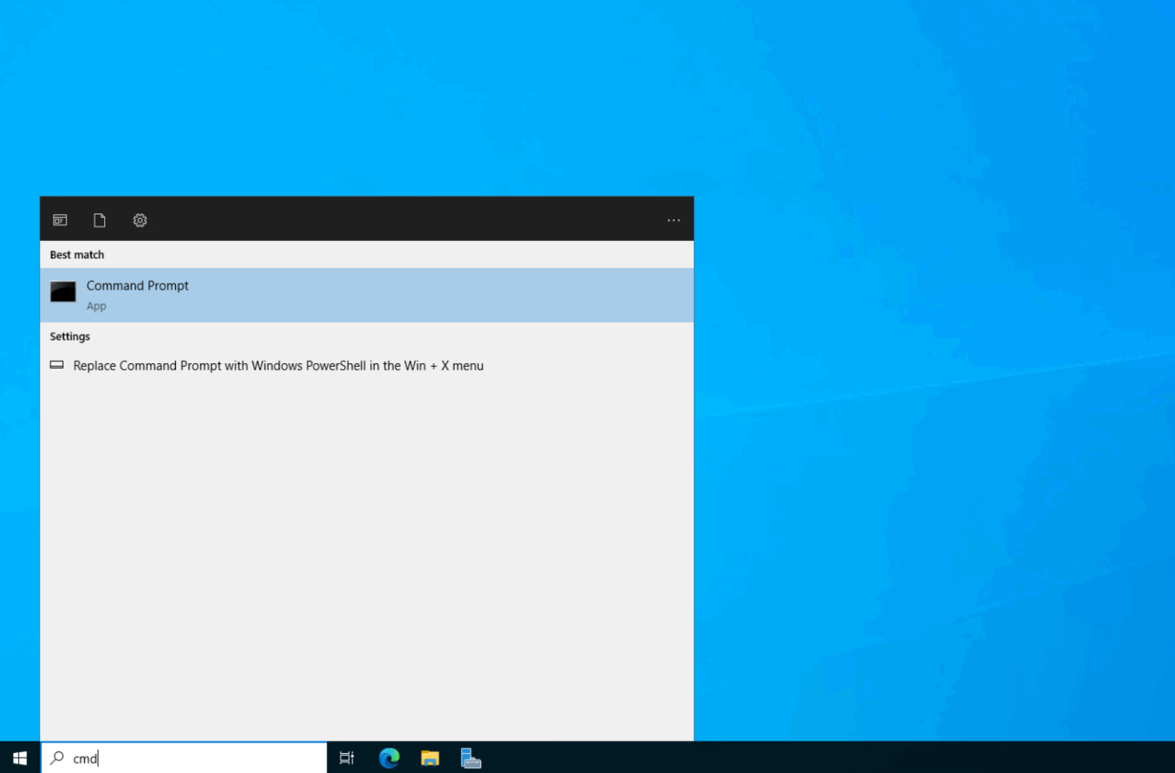
Task: Open the ellipsis for more search filters
Action: (673, 220)
